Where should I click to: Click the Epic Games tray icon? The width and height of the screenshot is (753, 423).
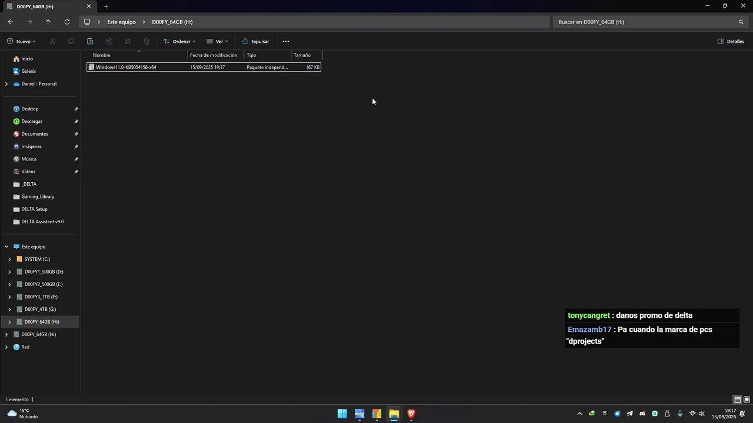604,414
